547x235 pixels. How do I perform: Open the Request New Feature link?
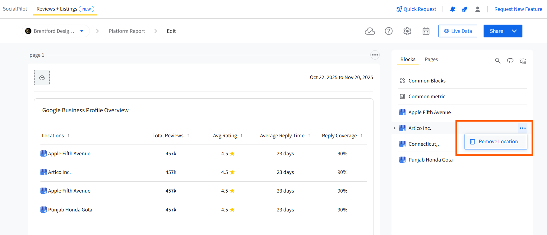tap(518, 9)
